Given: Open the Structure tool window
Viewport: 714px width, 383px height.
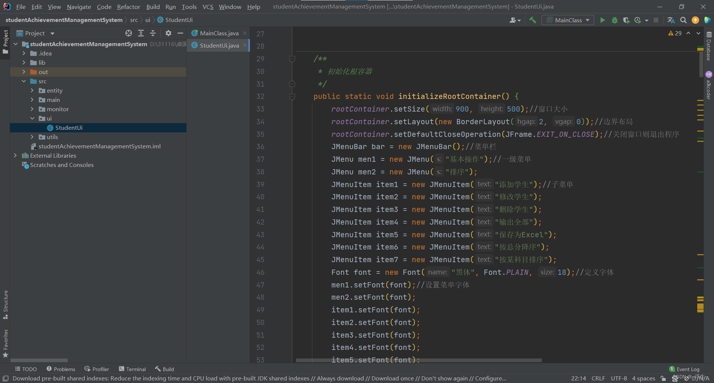Looking at the screenshot, I should pos(6,305).
